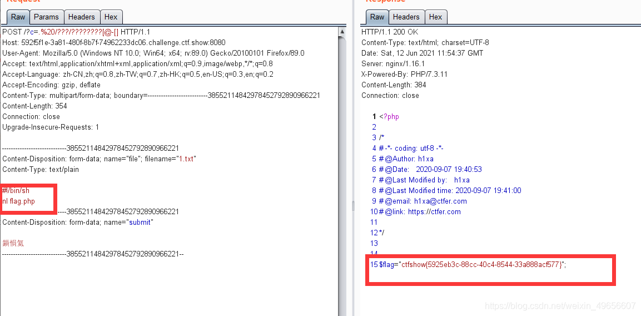Click the final boundary line ending with --
Viewport: 641px width, 316px height.
click(93, 254)
